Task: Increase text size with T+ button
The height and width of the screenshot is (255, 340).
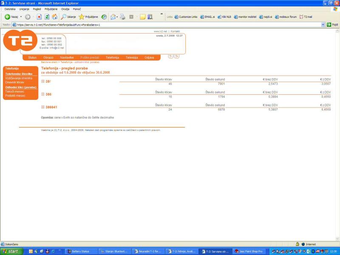Action: click(x=176, y=56)
